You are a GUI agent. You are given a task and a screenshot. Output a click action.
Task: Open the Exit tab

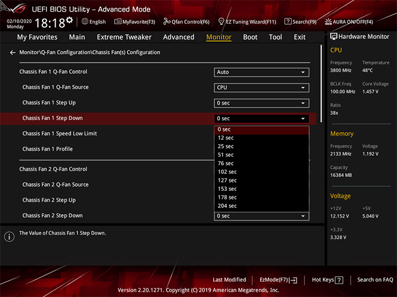point(299,37)
